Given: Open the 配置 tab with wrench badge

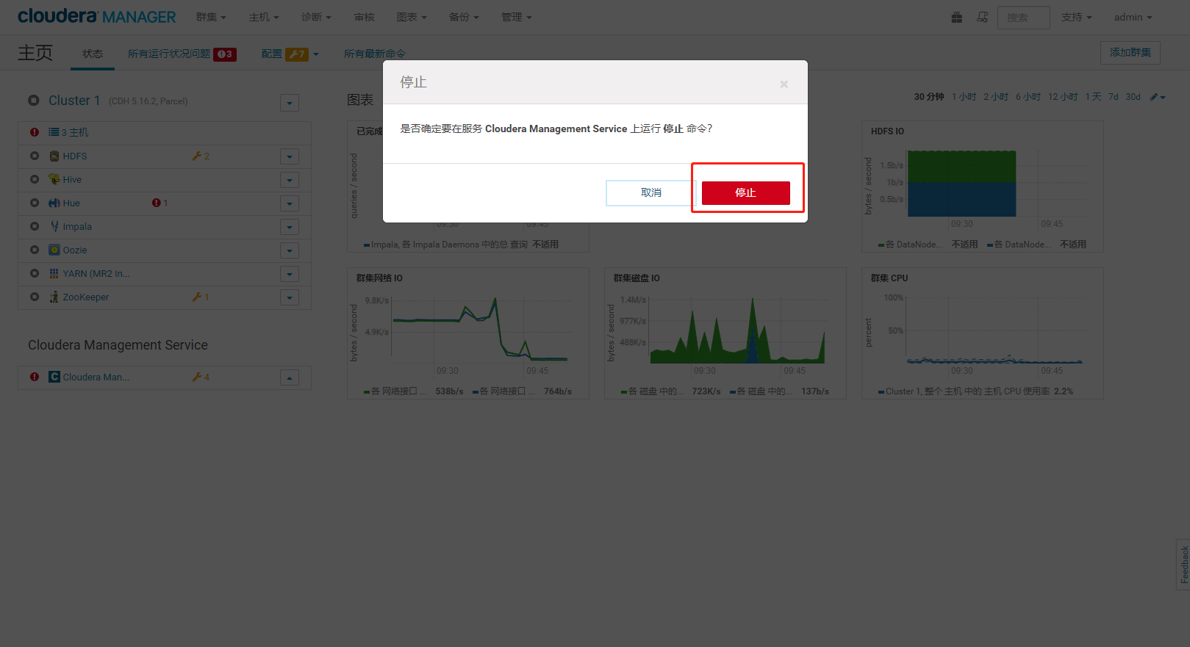Looking at the screenshot, I should click(x=290, y=54).
